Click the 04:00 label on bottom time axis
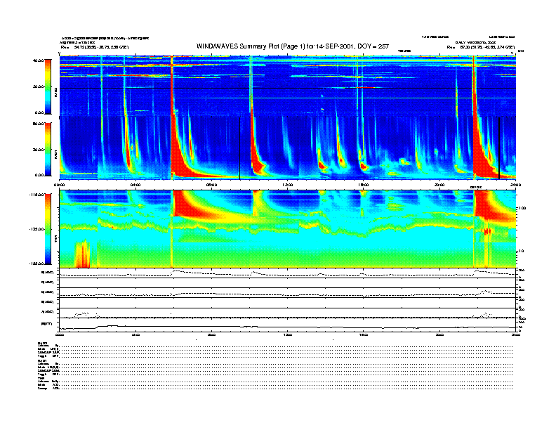556x430 pixels. click(x=135, y=334)
